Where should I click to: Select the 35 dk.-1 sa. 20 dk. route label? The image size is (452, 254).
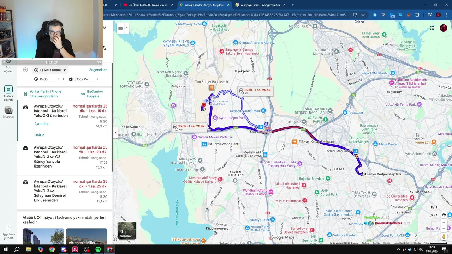(x=189, y=127)
